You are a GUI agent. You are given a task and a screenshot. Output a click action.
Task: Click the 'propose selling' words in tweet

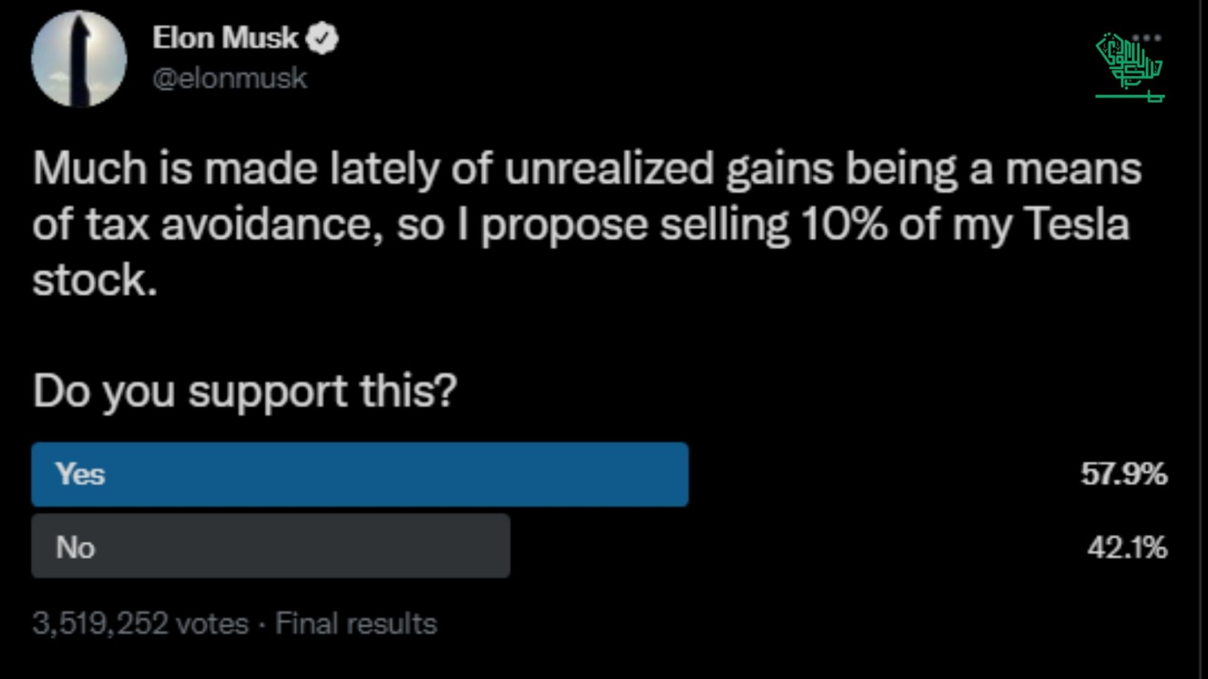click(634, 227)
